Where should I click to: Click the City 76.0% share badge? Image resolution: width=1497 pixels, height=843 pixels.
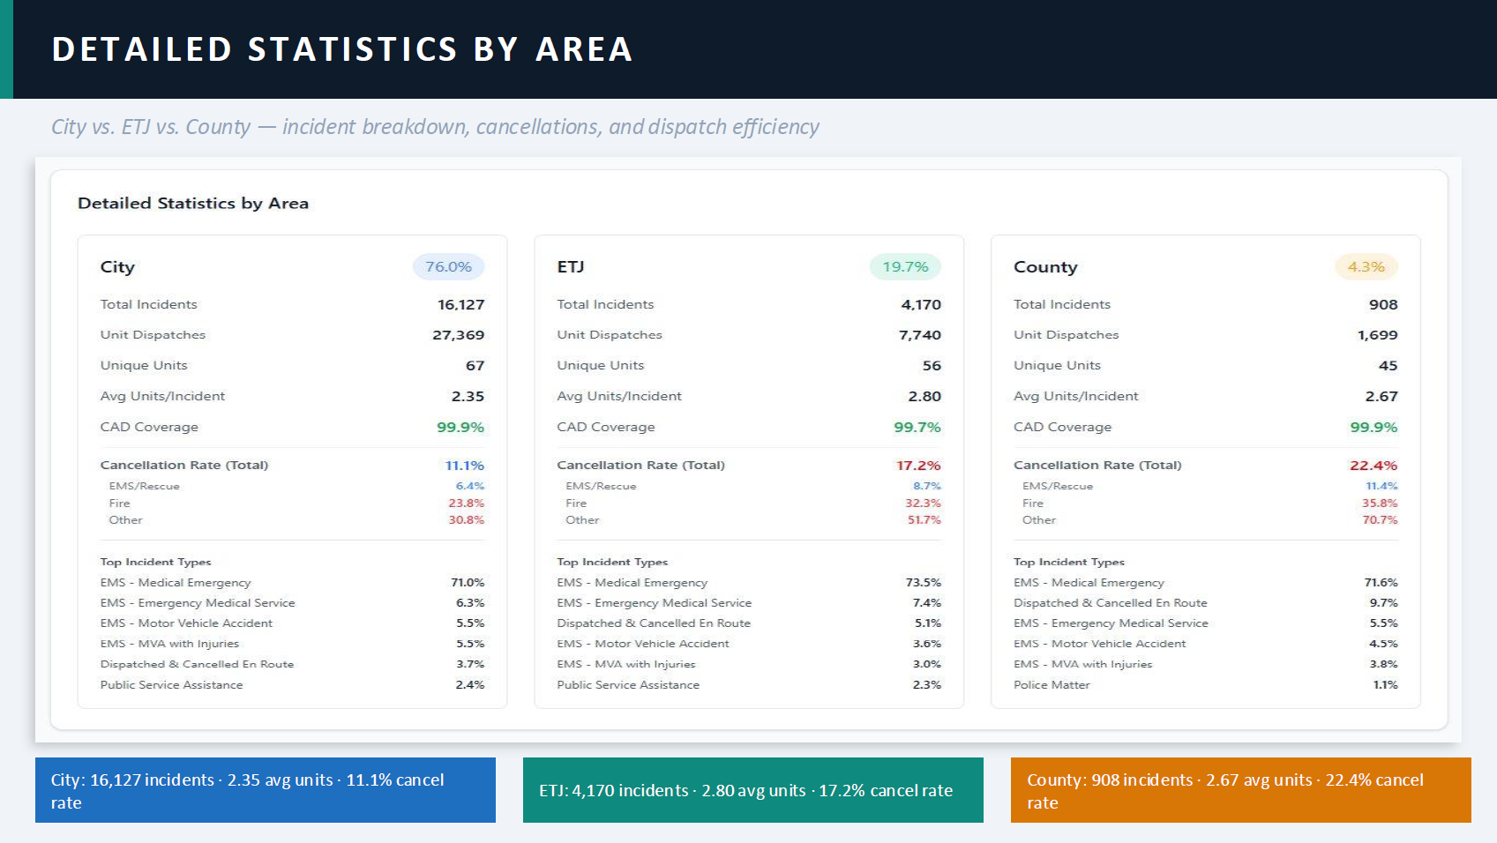coord(448,266)
